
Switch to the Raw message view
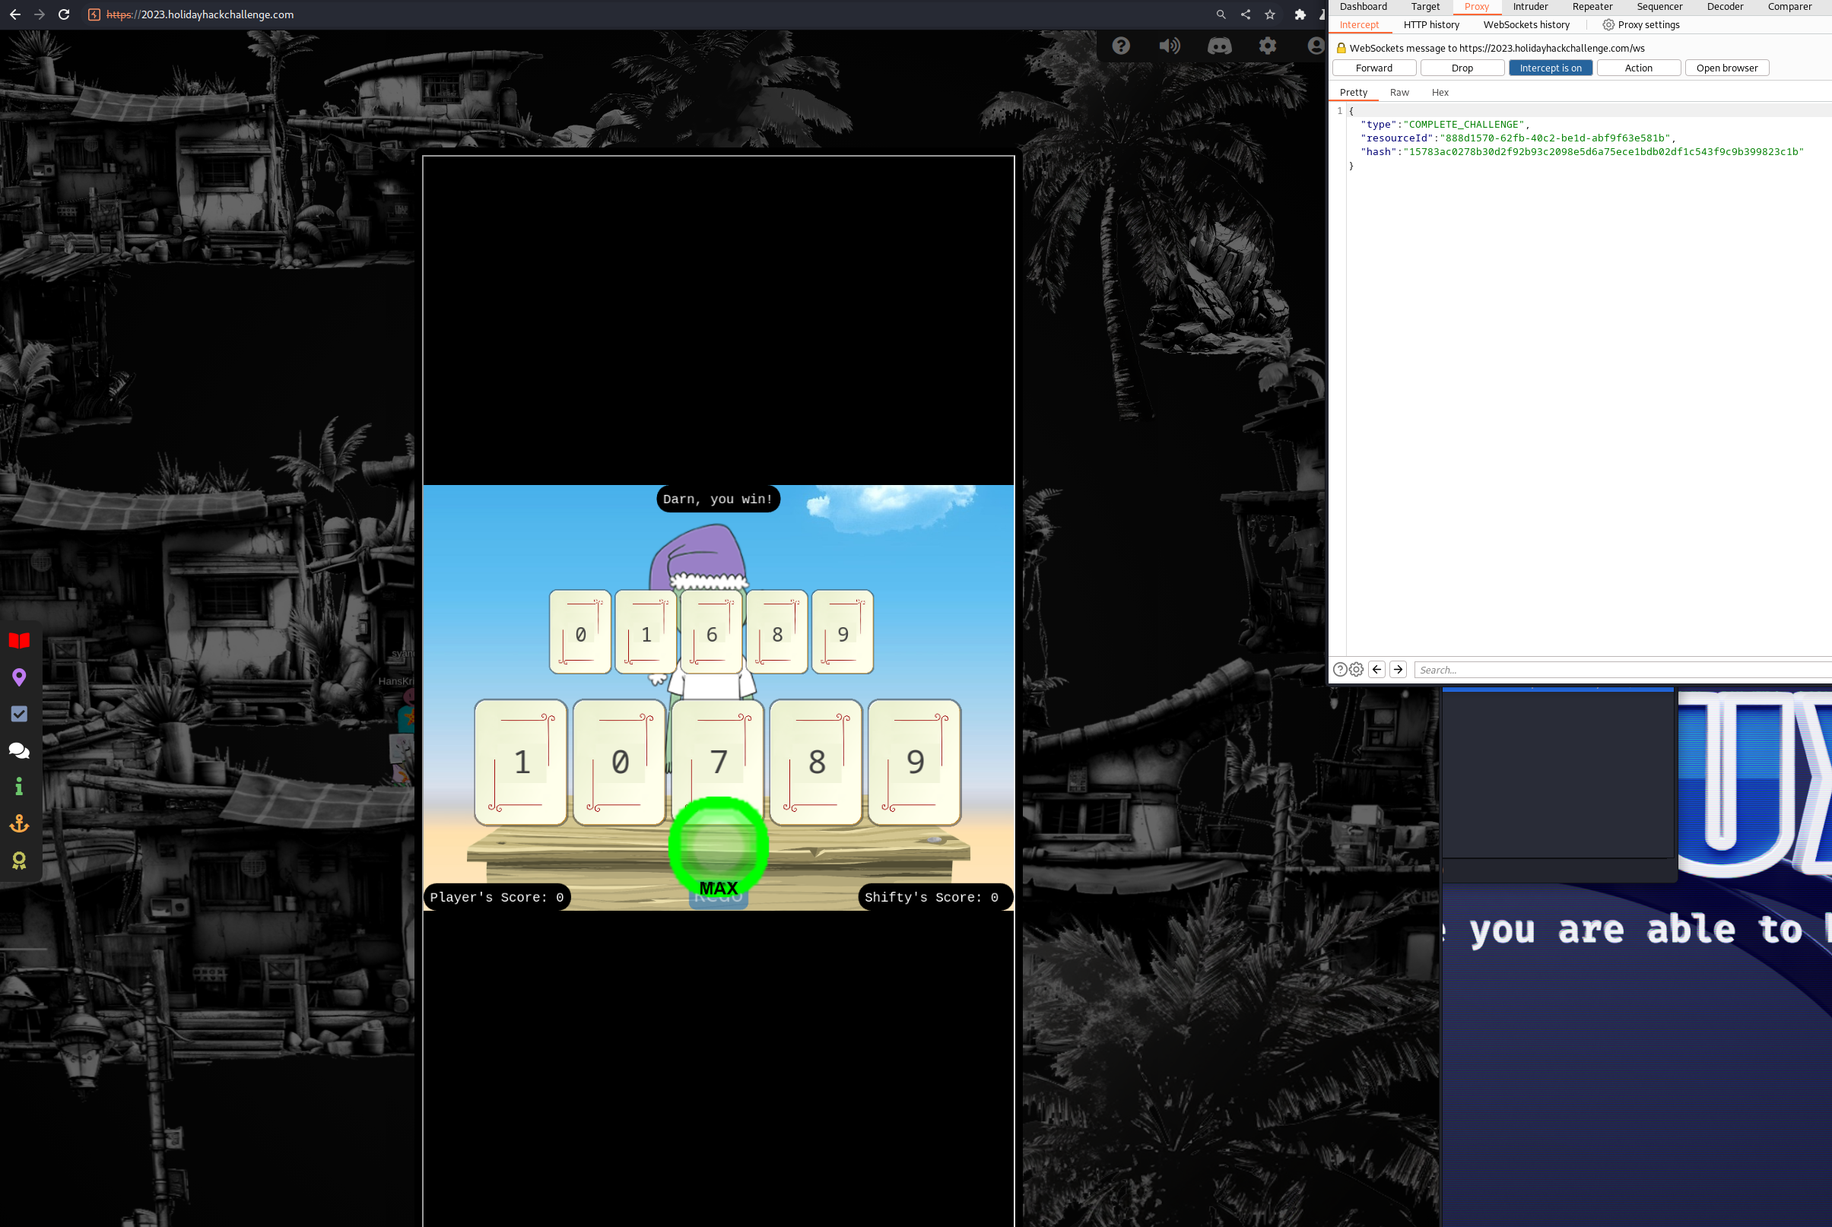pyautogui.click(x=1399, y=92)
